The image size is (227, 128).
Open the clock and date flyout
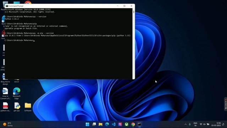(216, 124)
